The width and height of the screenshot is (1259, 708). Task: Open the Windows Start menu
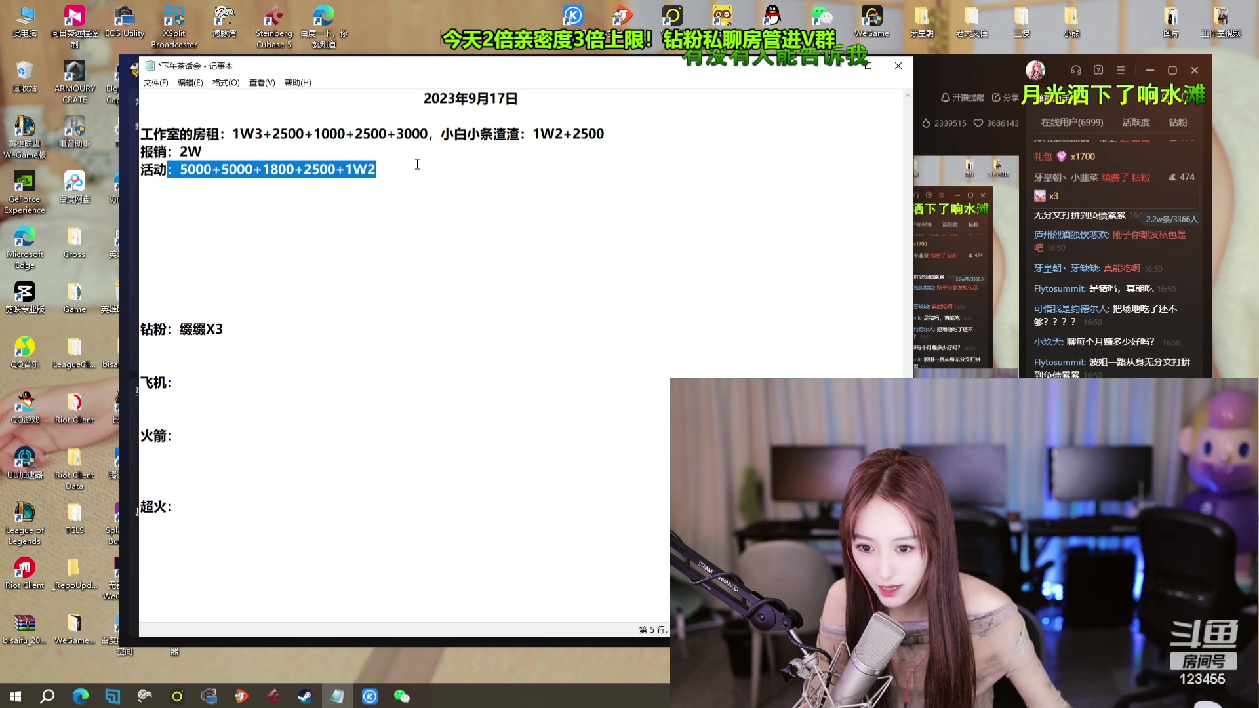point(16,696)
